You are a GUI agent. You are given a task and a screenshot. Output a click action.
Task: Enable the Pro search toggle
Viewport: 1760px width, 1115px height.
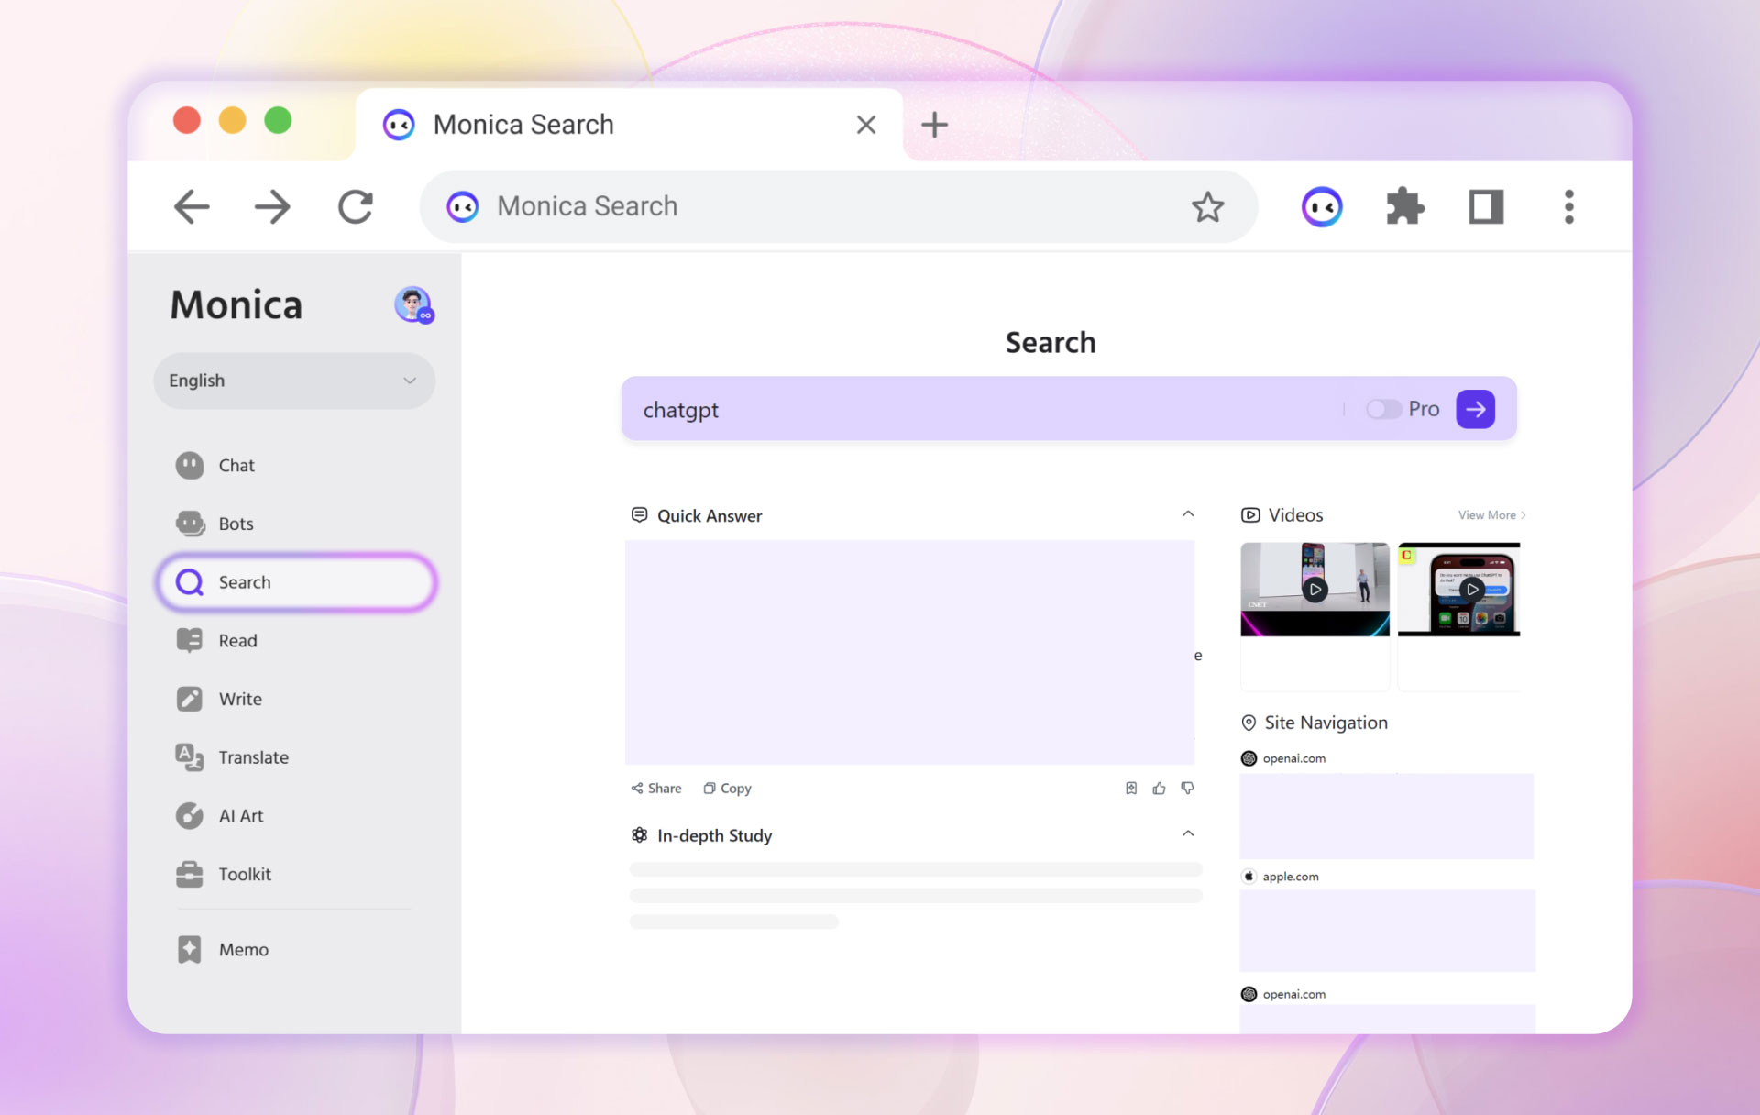pyautogui.click(x=1382, y=410)
